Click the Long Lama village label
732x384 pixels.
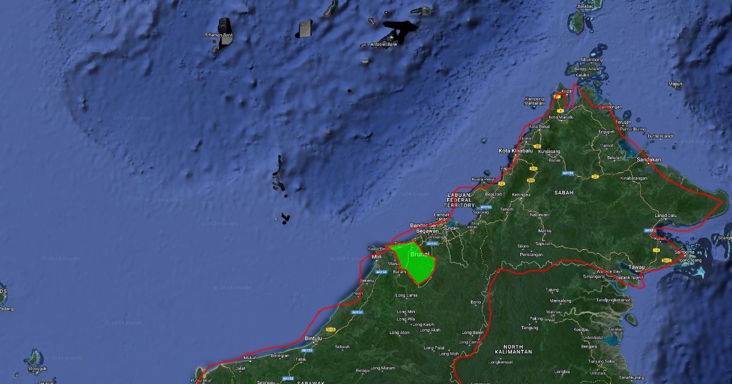click(406, 296)
